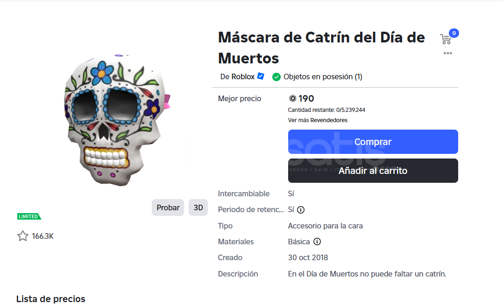Click the favorite star icon
The width and height of the screenshot is (503, 304).
[x=23, y=236]
